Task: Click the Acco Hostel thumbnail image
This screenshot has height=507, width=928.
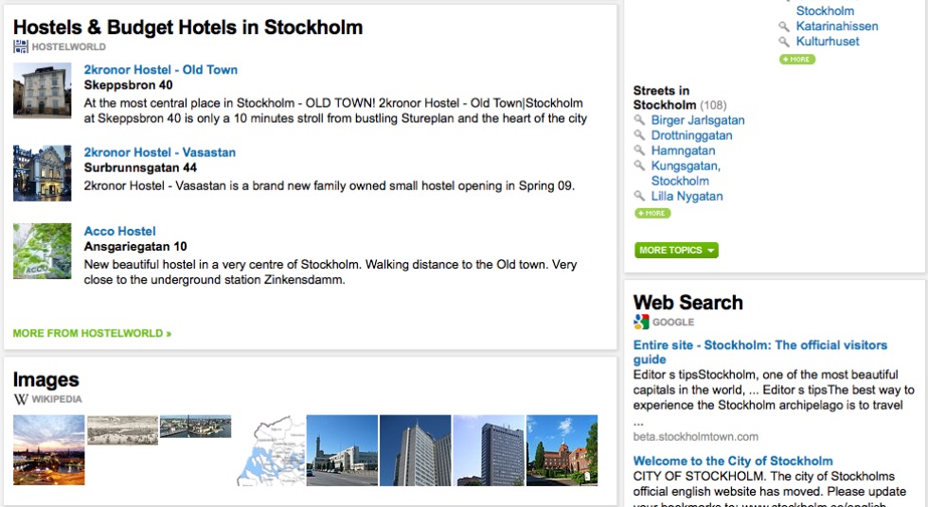Action: (x=43, y=252)
